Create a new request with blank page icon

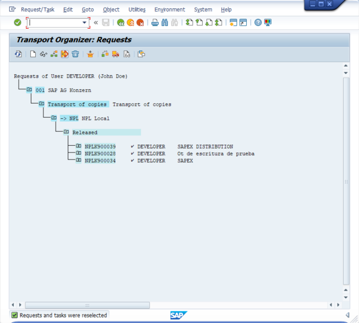pyautogui.click(x=33, y=54)
